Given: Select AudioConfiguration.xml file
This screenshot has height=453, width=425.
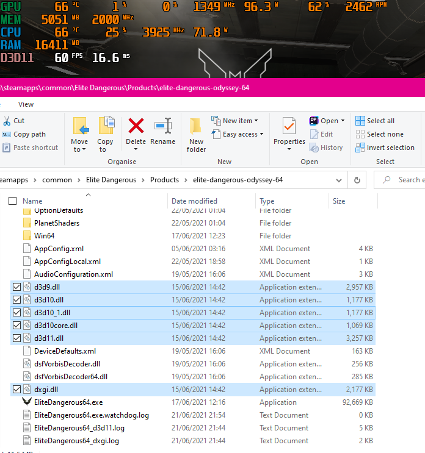Looking at the screenshot, I should coord(193,274).
